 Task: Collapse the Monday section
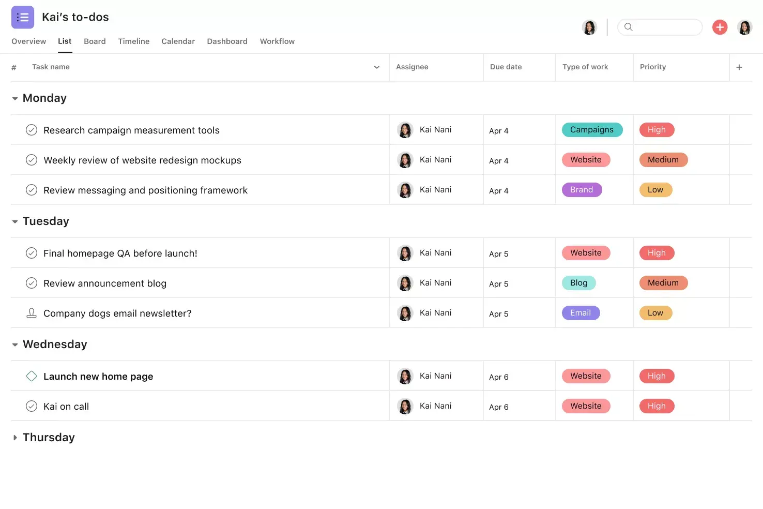[x=15, y=98]
